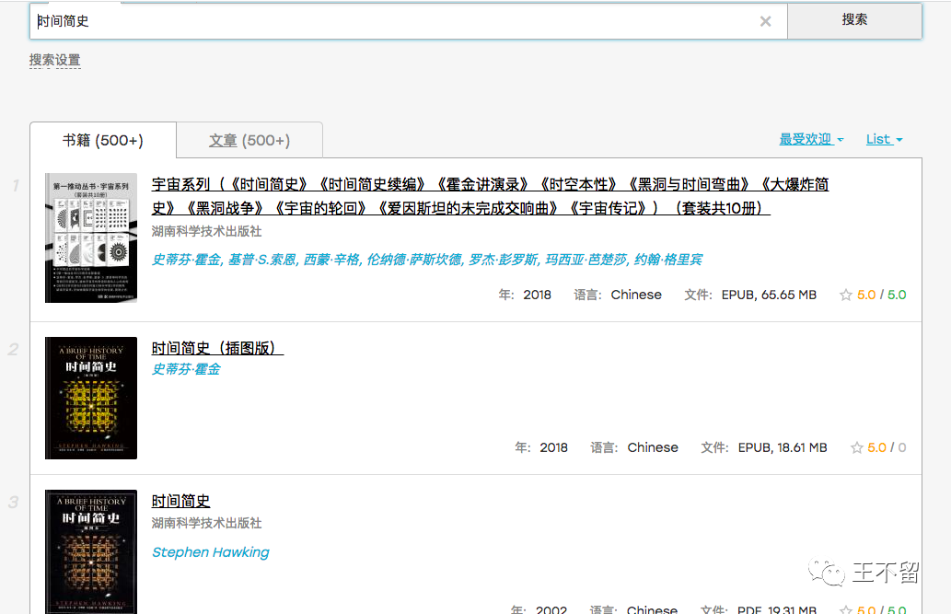Click the star icon on the third 时间简史 result
Screen dimensions: 951x614
coord(847,609)
